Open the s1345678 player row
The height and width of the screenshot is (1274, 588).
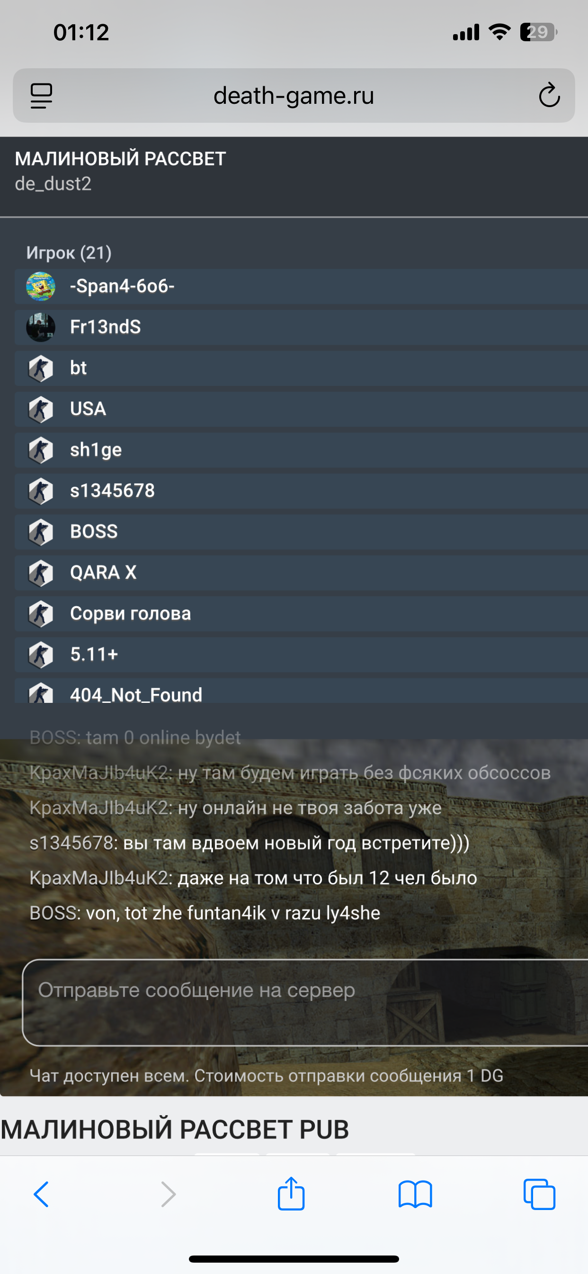pos(302,491)
